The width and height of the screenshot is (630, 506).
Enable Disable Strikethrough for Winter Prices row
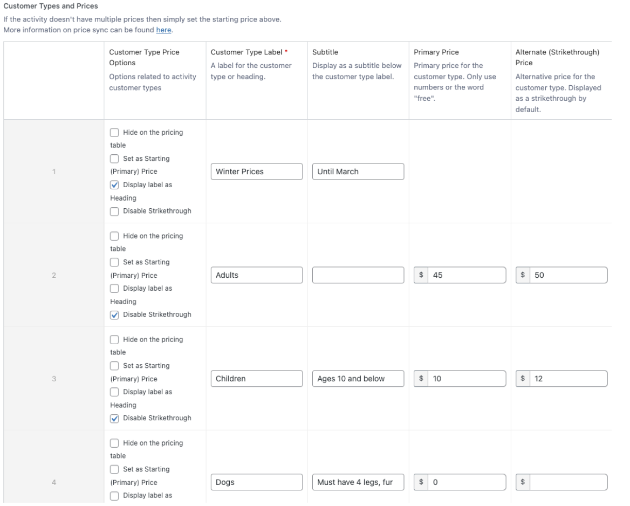point(114,211)
